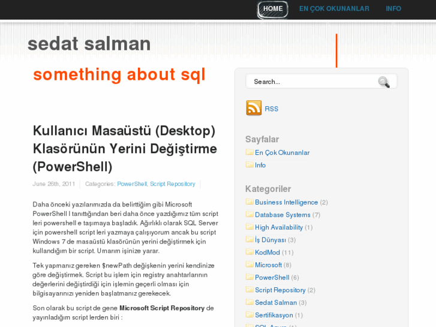Click folder icon beside Sertifikasyon
Viewport: 436px width, 327px height.
[249, 314]
